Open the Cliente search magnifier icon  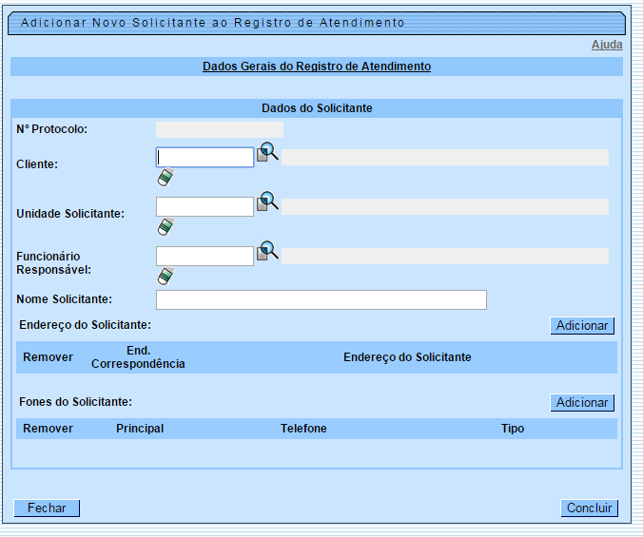(268, 152)
